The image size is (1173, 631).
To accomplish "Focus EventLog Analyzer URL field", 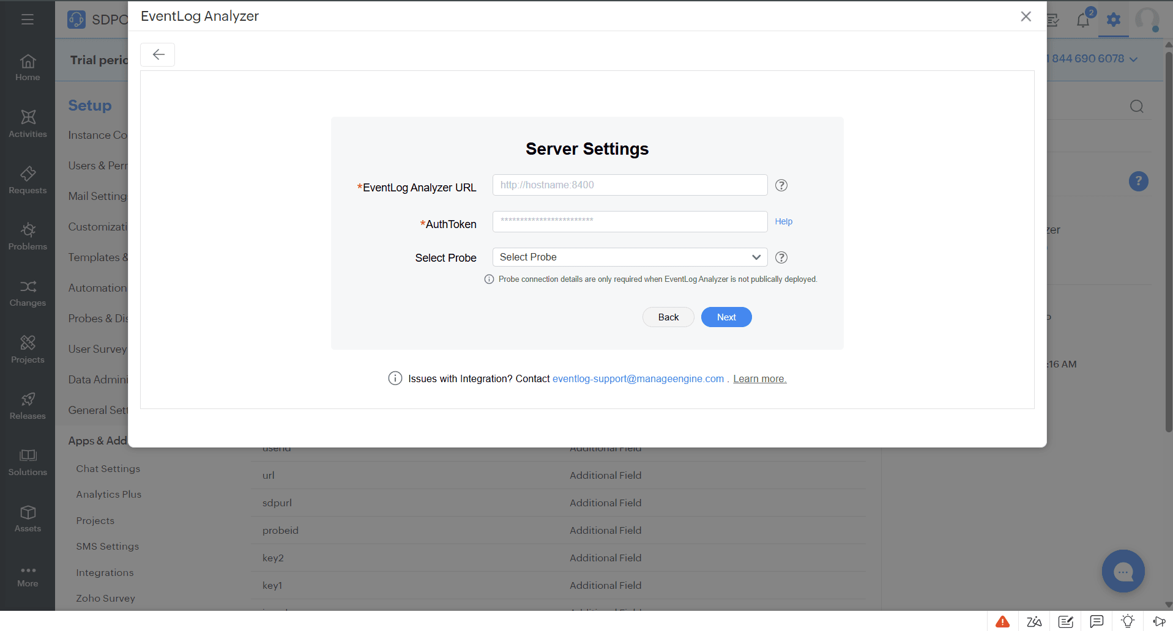I will (630, 185).
